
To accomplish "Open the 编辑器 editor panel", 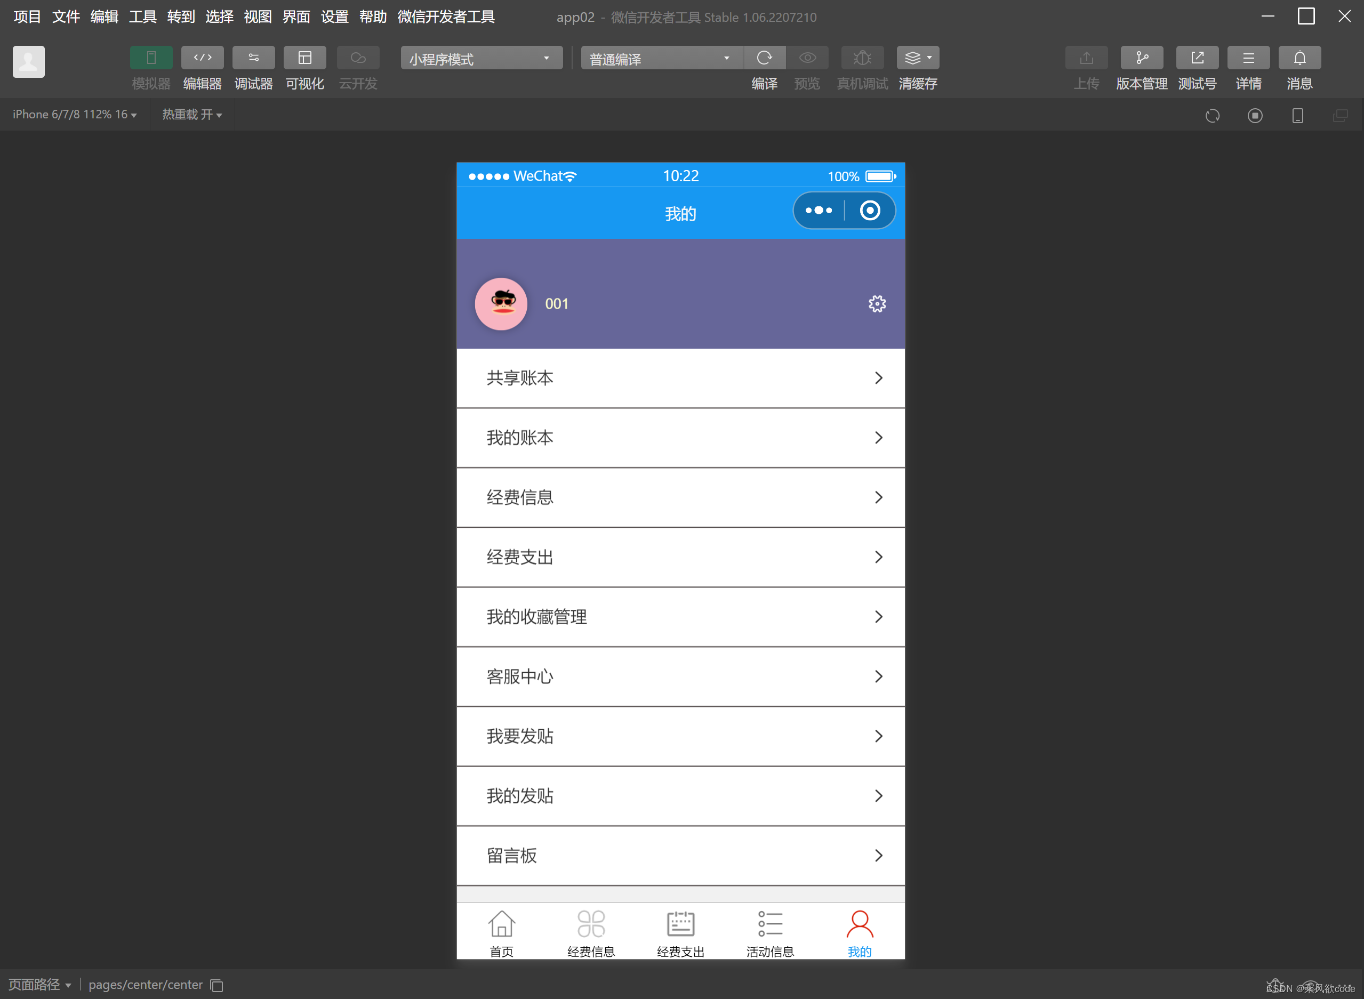I will pyautogui.click(x=202, y=58).
